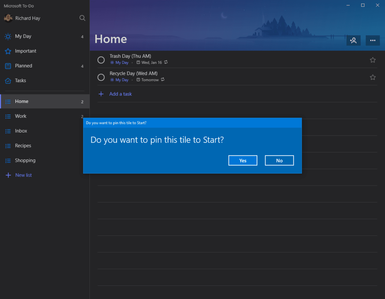This screenshot has height=299, width=385.
Task: Click the search icon near Richard Hay
Action: pos(82,18)
